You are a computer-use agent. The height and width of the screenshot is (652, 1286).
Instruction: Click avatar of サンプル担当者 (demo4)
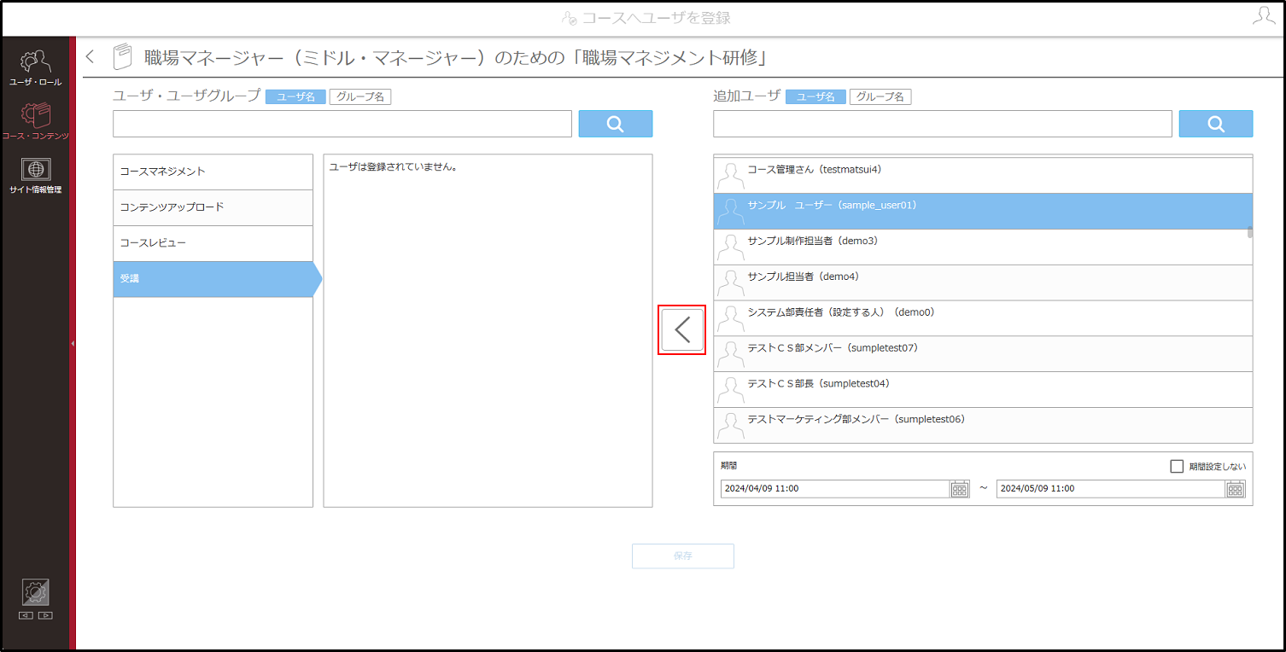point(730,282)
